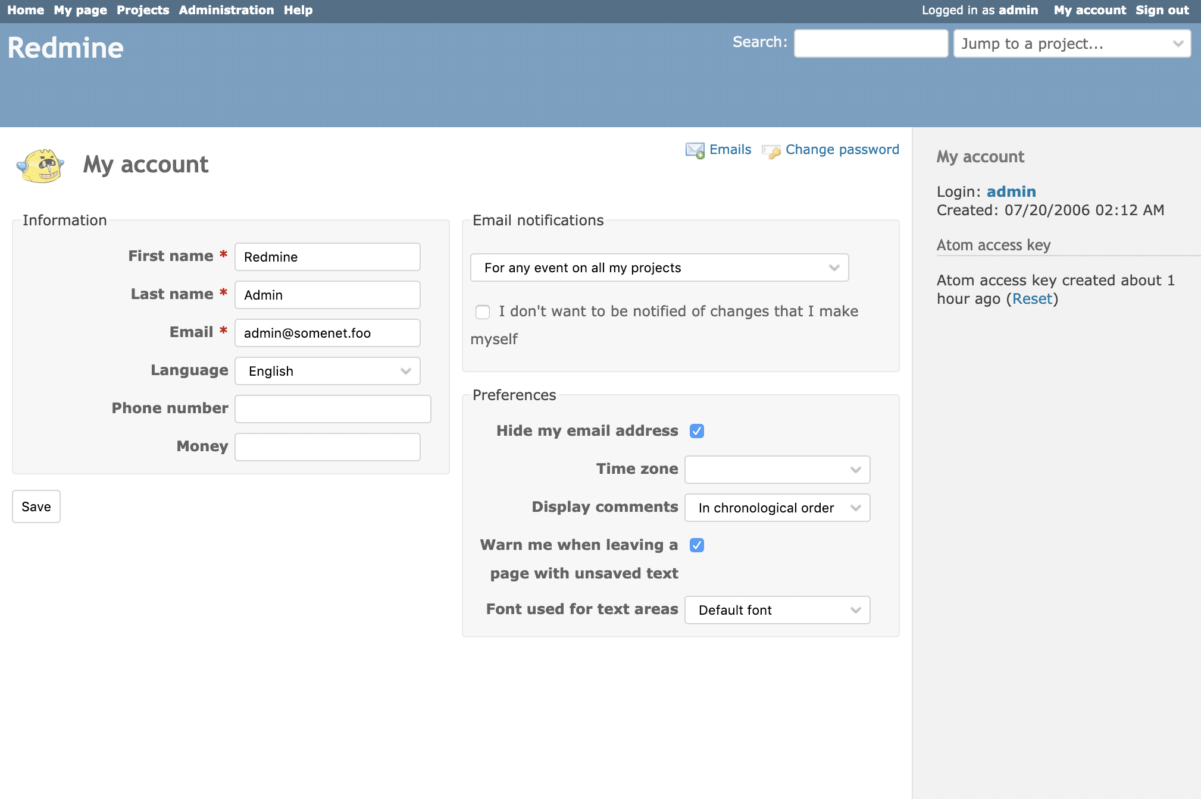Click the Font used for text areas label
Viewport: 1201px width, 799px height.
(582, 609)
